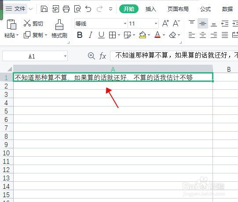Click the export to PDF icon
The width and height of the screenshot is (238, 202).
pyautogui.click(x=55, y=9)
